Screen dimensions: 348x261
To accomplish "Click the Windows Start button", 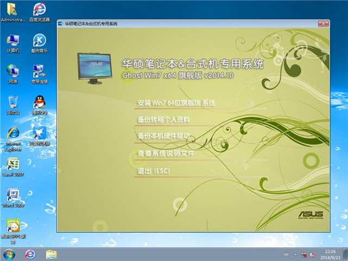I will coord(9,254).
